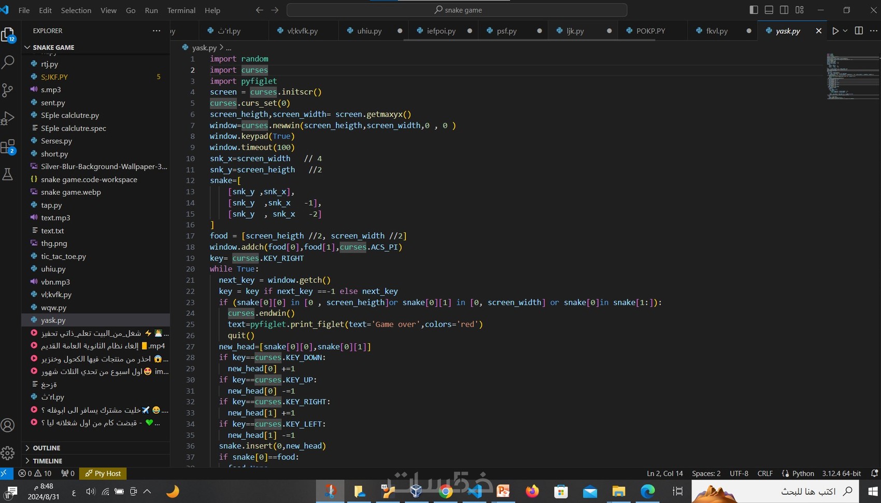Open the Accounts icon in activity bar

pos(8,425)
